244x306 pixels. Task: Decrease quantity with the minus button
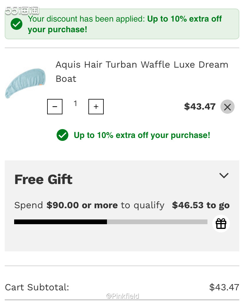(x=55, y=107)
